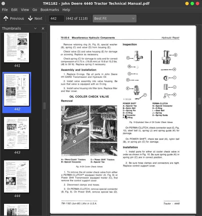Go to the previous page with Previous

(x=14, y=18)
